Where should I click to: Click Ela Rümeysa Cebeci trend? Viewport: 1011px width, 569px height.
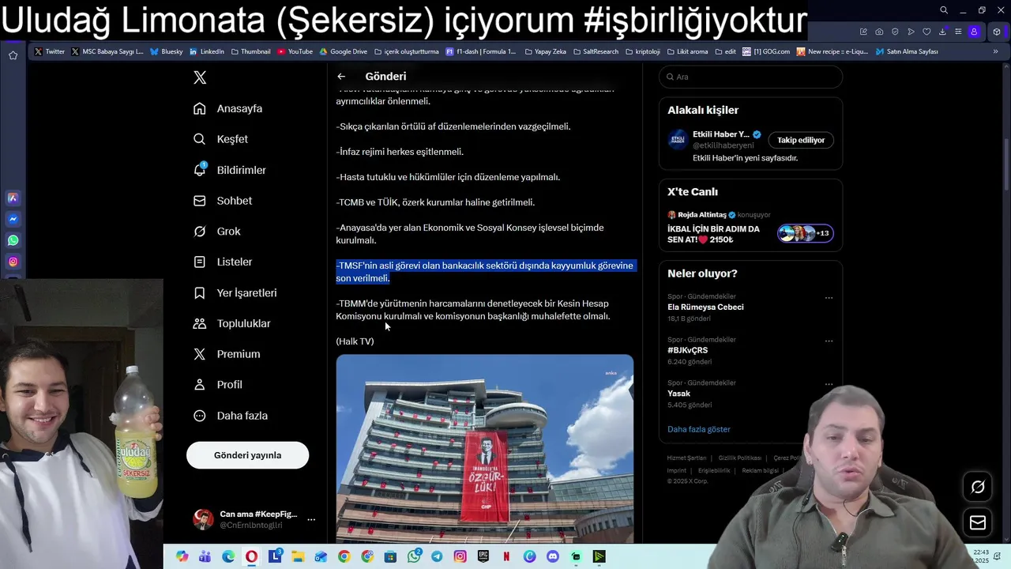point(705,307)
